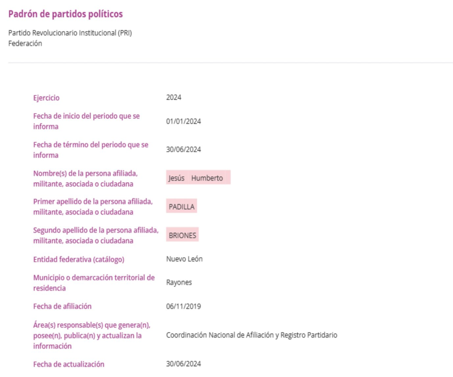Click the period start date "01/01/2024"
Image resolution: width=453 pixels, height=377 pixels.
[184, 121]
